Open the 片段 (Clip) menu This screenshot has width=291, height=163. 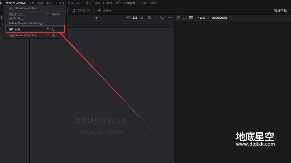coord(70,3)
